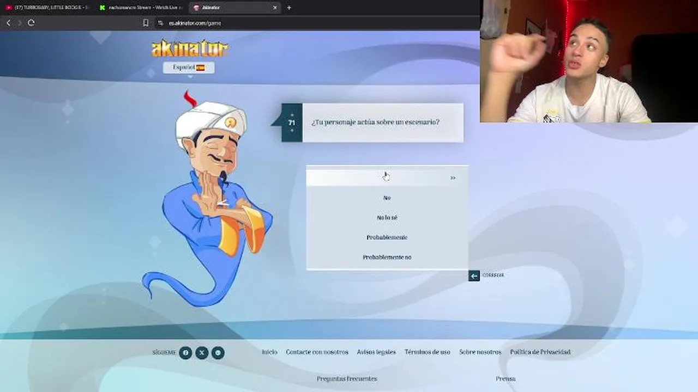
Task: Open the Español language selector
Action: tap(189, 68)
